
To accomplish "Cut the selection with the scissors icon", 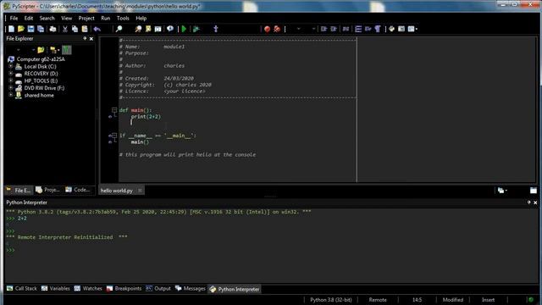I will (x=64, y=29).
